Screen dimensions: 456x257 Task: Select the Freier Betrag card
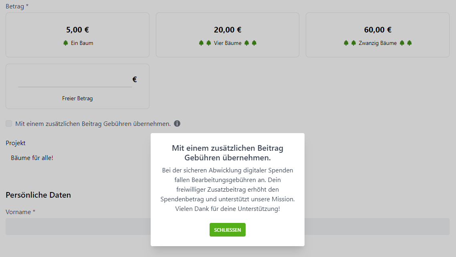tap(77, 98)
